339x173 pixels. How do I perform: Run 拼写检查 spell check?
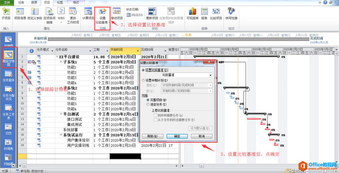[232, 14]
